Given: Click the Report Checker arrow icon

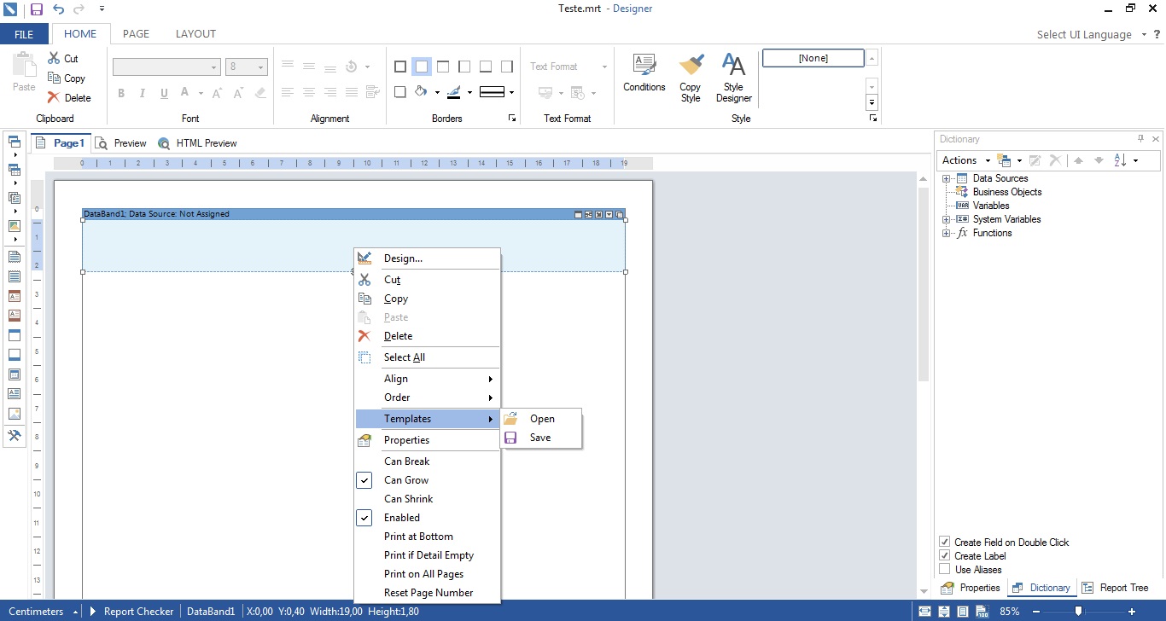Looking at the screenshot, I should (93, 612).
